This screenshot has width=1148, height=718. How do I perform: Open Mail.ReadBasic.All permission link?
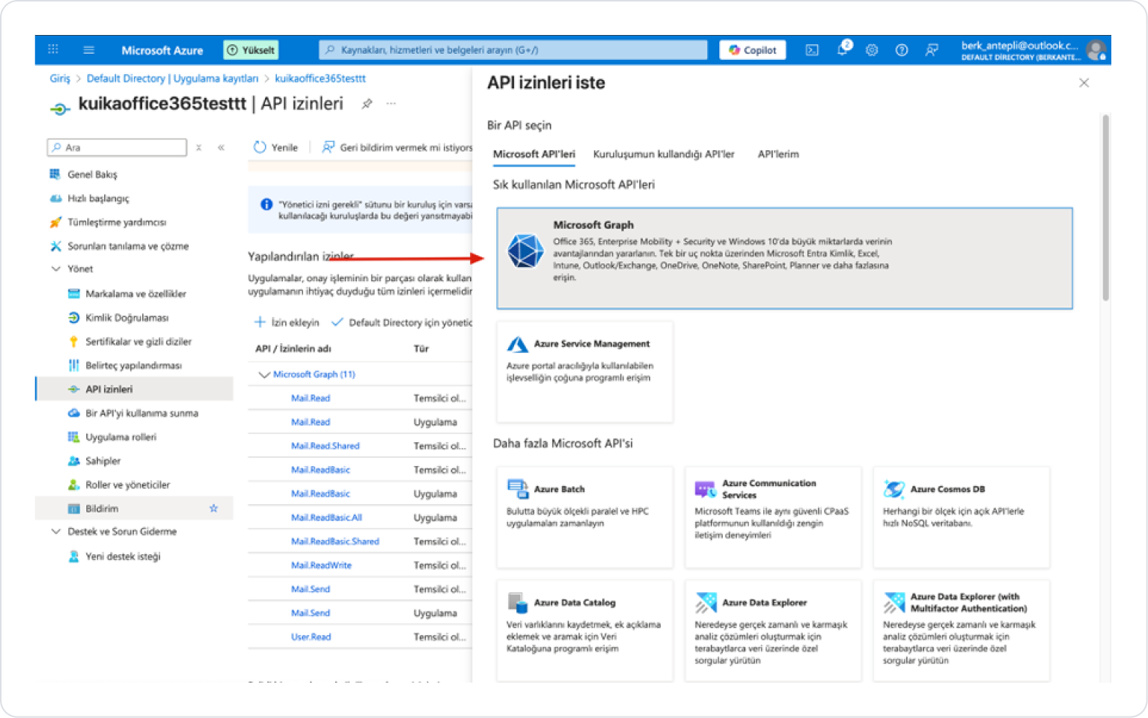[326, 518]
